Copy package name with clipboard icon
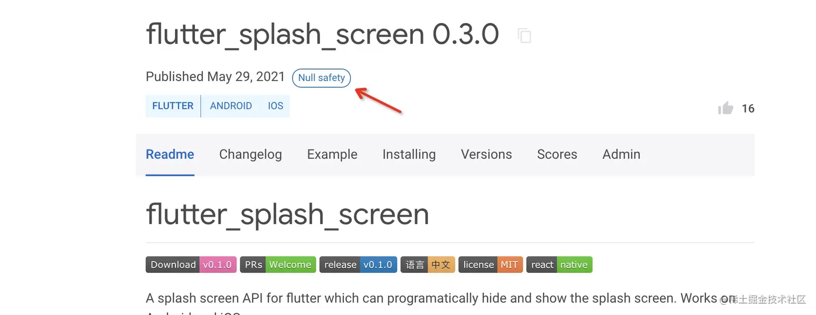Image resolution: width=816 pixels, height=315 pixels. [x=524, y=36]
